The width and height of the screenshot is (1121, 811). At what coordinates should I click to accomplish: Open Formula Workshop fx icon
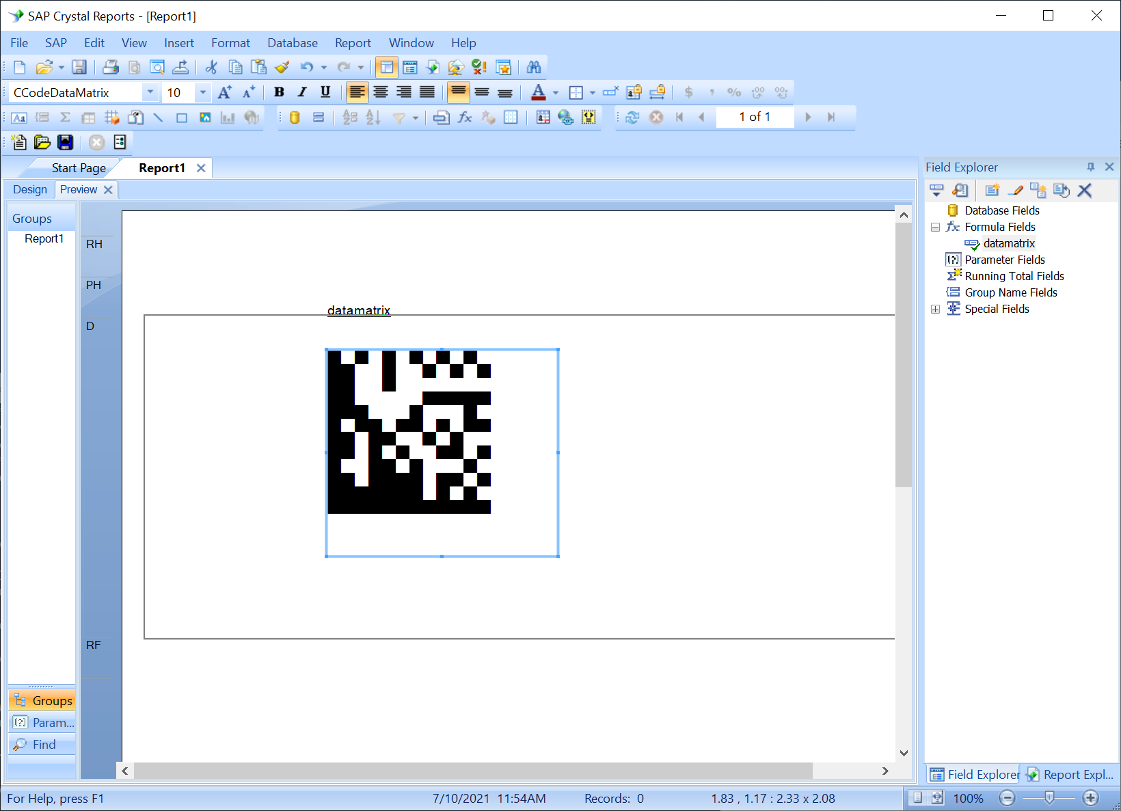click(x=465, y=118)
